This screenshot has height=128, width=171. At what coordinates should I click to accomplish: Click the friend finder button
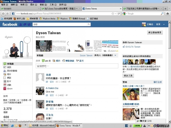(128, 76)
